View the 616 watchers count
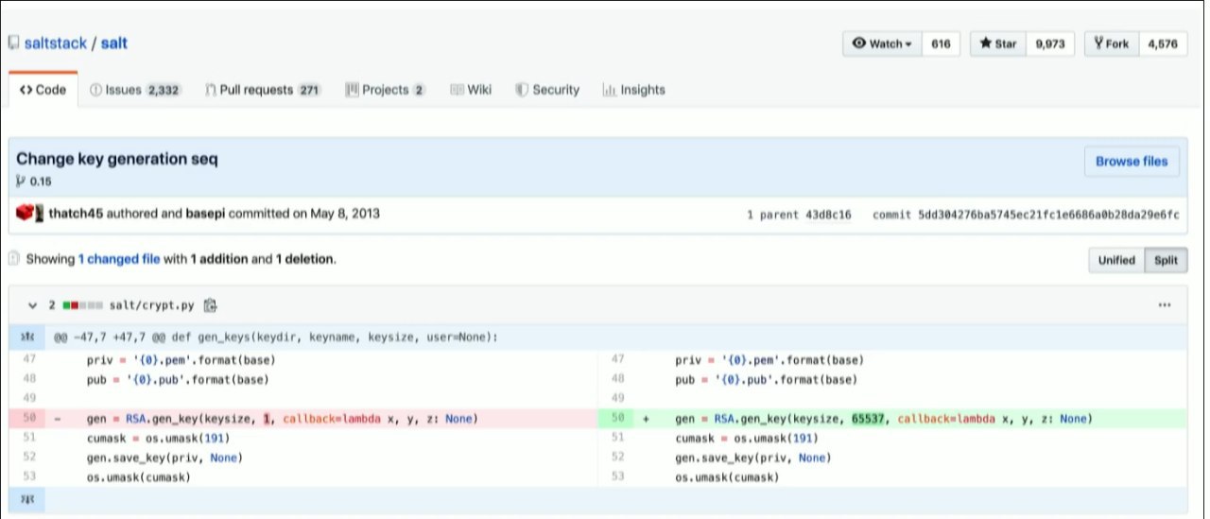The width and height of the screenshot is (1210, 519). click(941, 43)
